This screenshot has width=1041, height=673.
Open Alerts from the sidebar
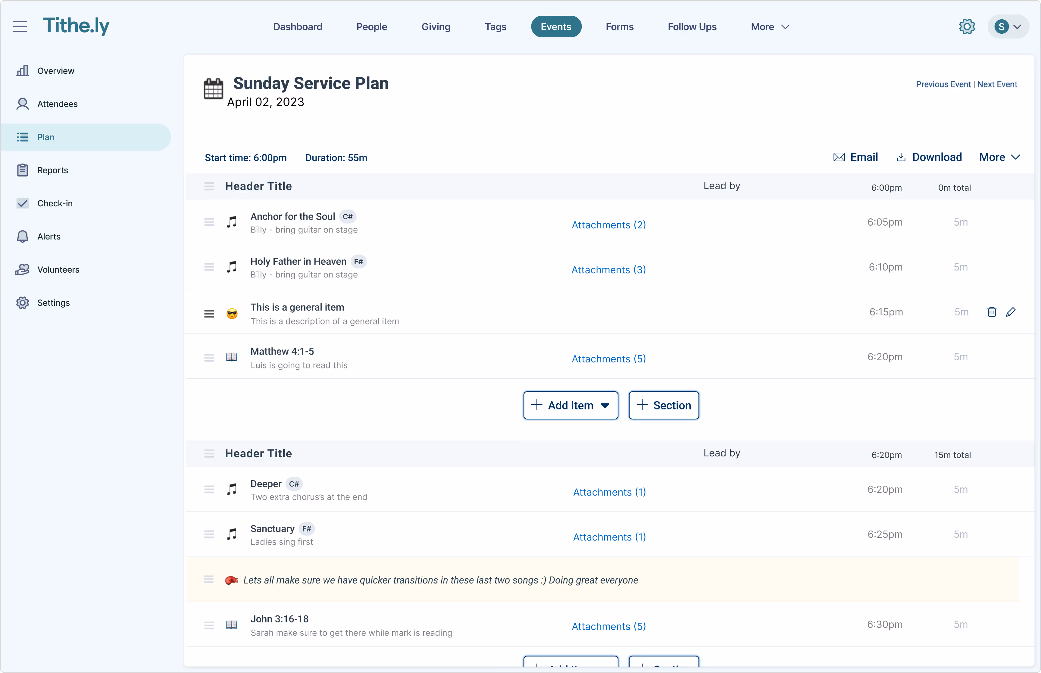48,236
